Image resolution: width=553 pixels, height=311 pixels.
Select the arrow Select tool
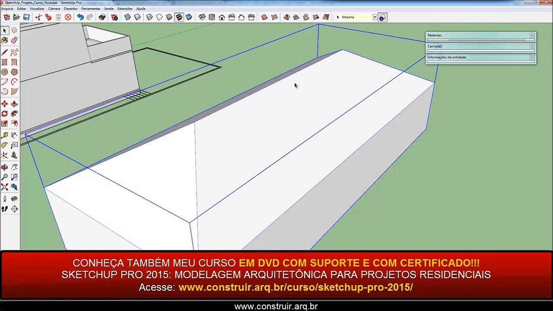coord(4,30)
